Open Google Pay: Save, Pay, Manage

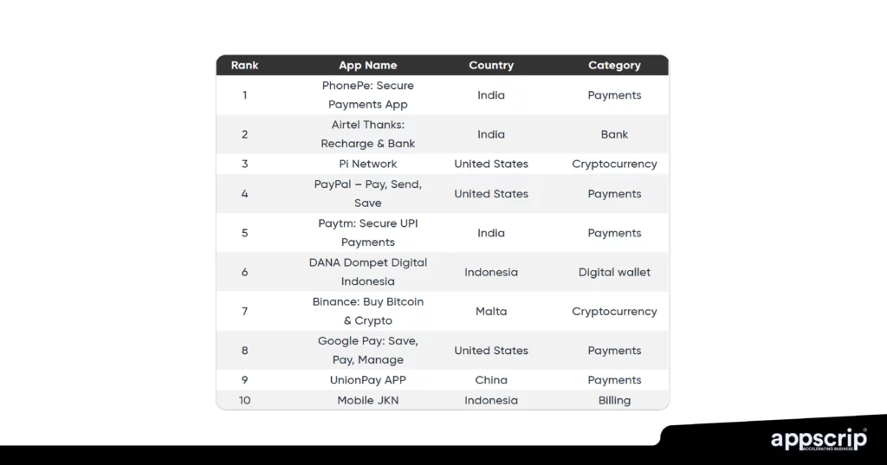[368, 351]
